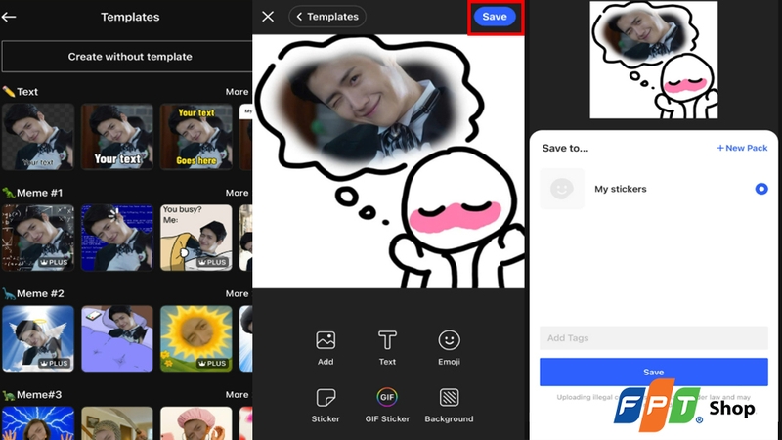
Task: Select the blue lightning Meme#3 template
Action: (x=38, y=423)
